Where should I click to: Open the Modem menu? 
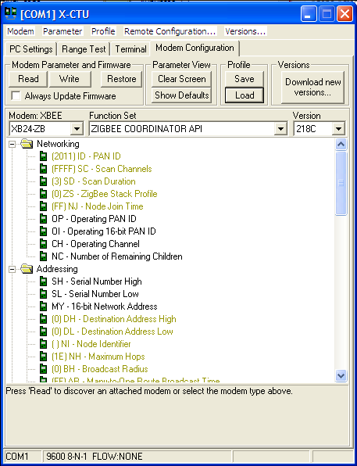[20, 31]
